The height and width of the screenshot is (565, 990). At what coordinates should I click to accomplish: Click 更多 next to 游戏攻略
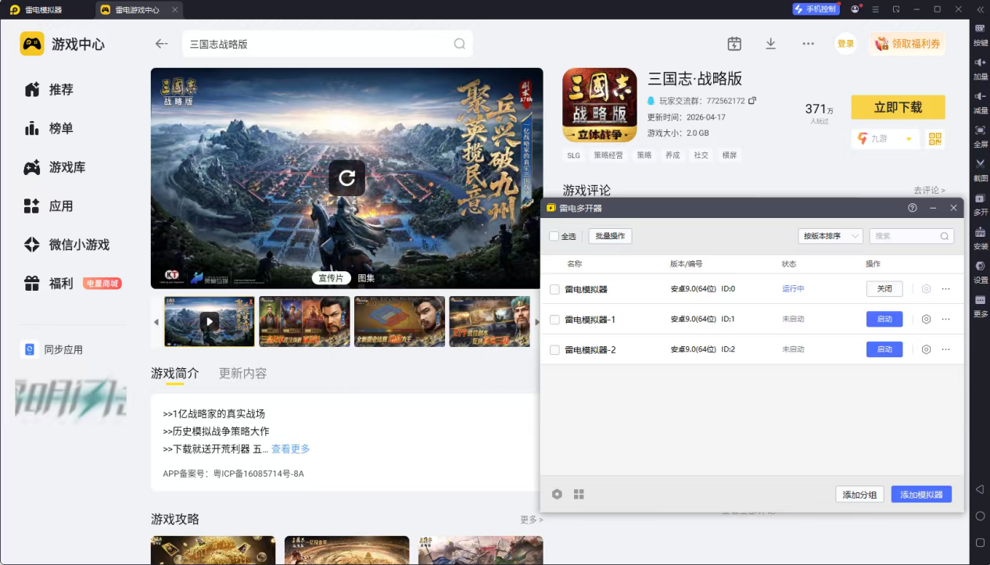[x=531, y=520]
